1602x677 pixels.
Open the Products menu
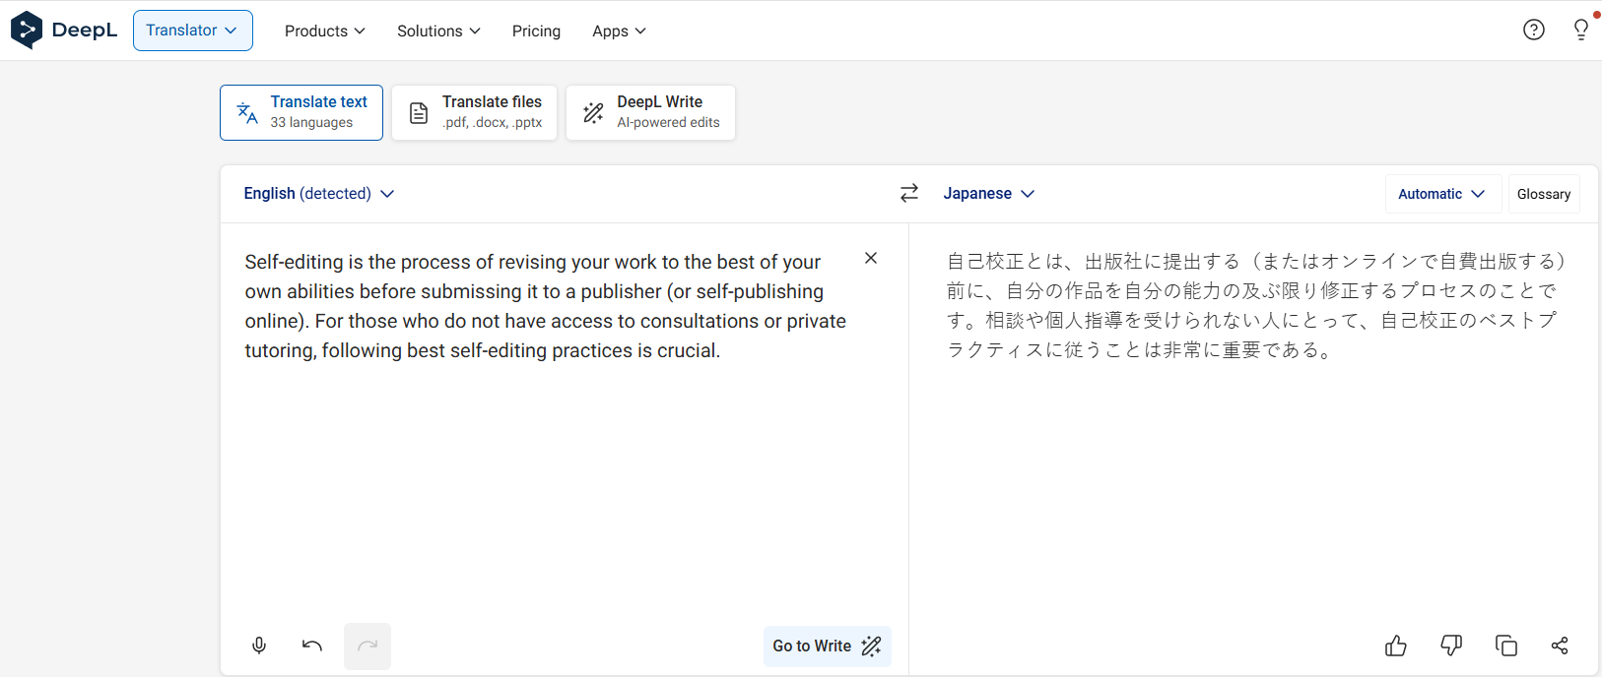tap(324, 31)
